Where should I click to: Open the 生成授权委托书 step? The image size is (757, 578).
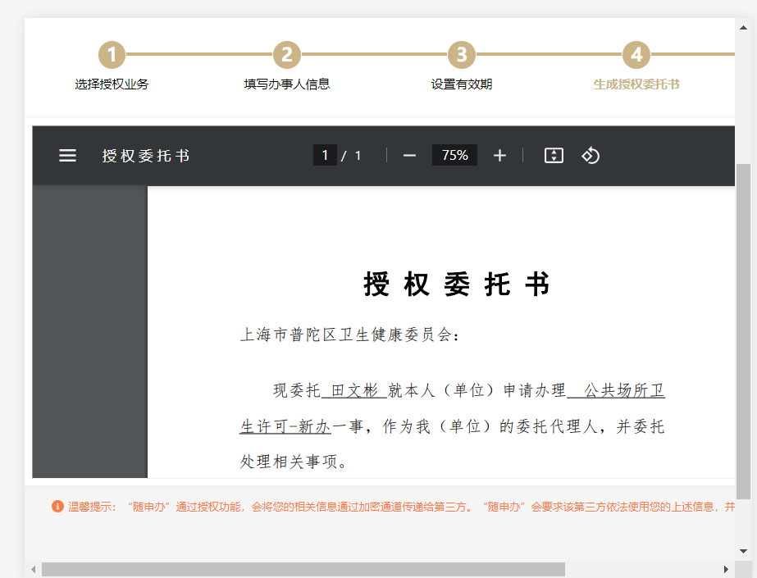636,84
